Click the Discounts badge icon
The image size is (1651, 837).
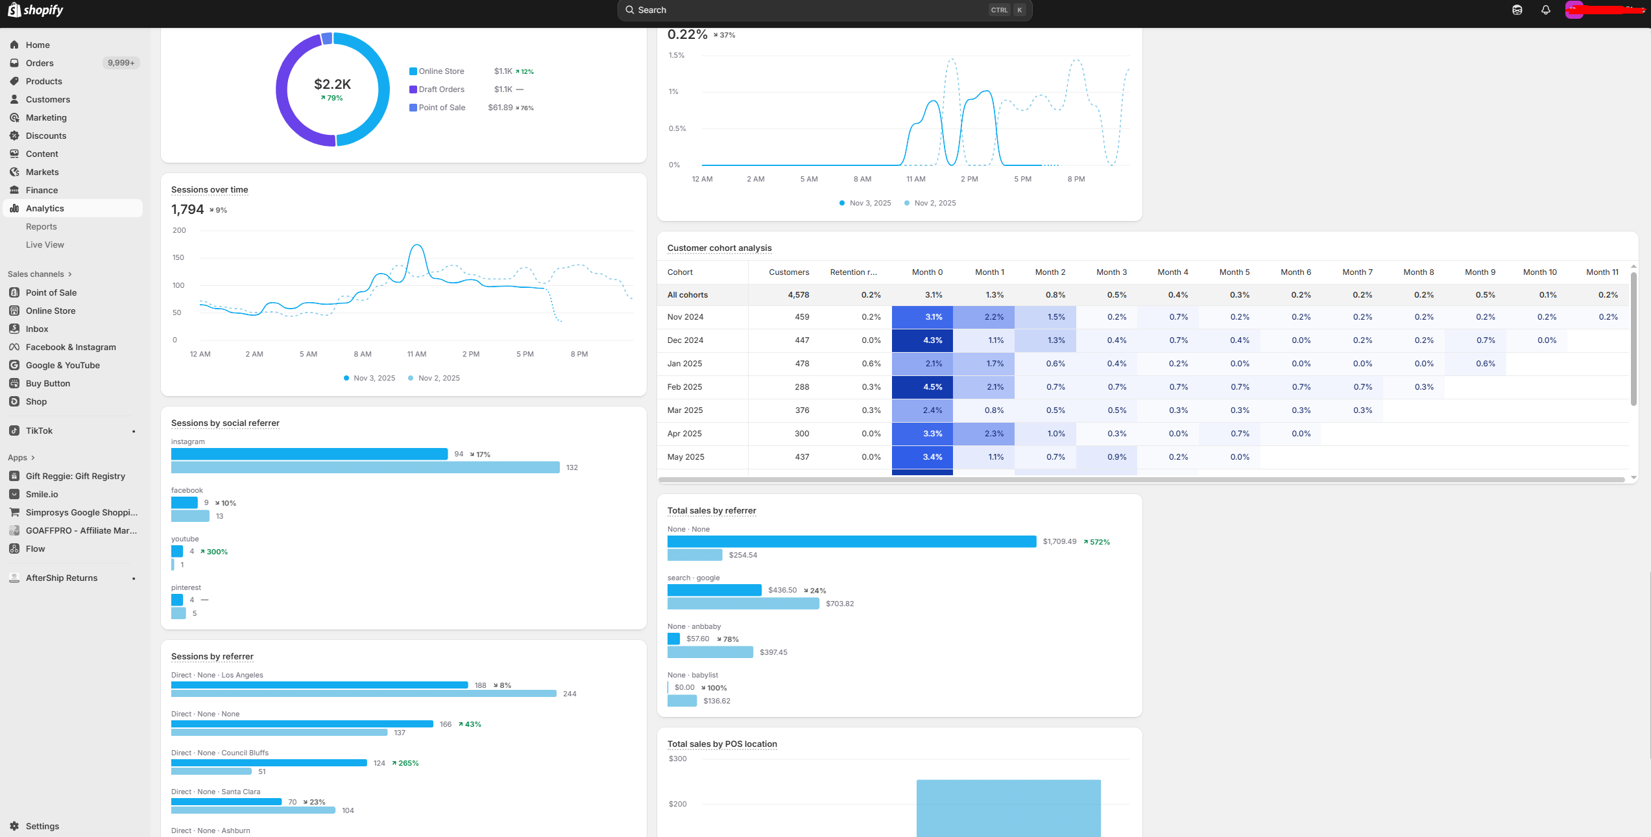(x=14, y=136)
